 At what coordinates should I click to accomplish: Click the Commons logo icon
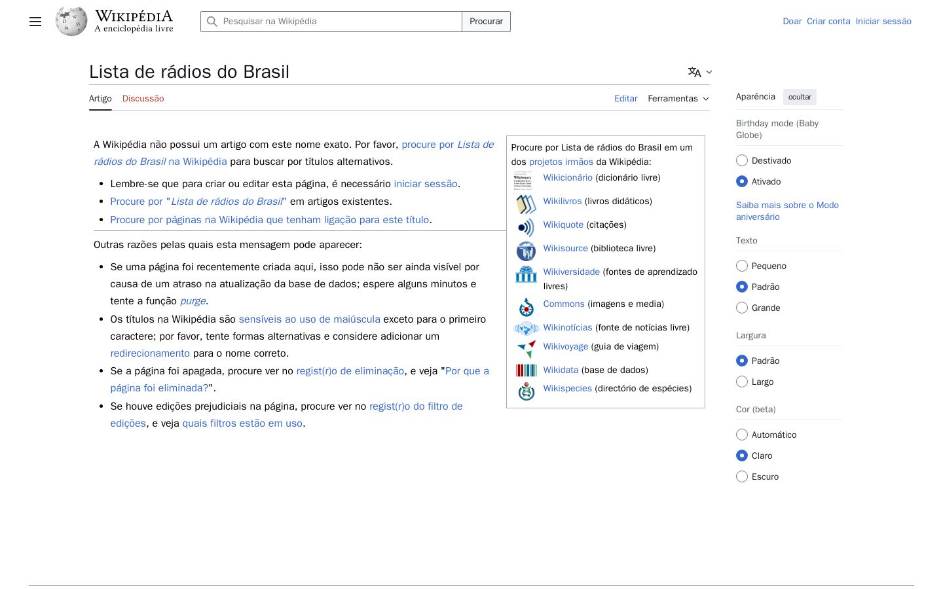526,307
